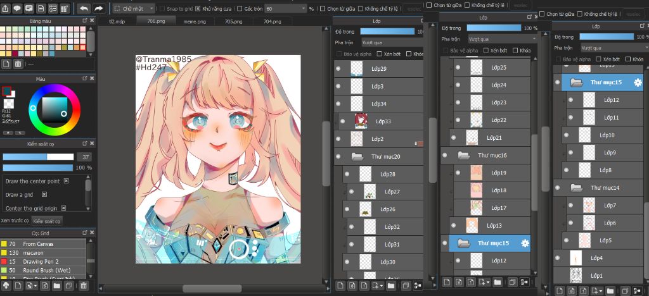
Task: Toggle visibility of layer Lớp4
Action: click(558, 257)
